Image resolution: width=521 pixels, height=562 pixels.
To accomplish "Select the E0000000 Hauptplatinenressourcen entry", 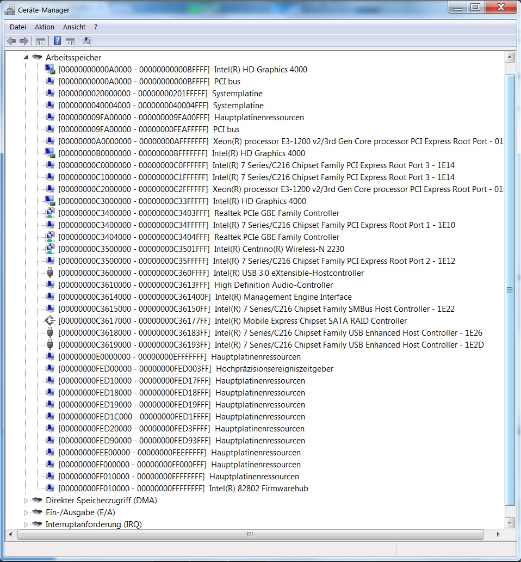I will pos(179,357).
